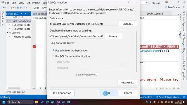Open the Select Repository dropdown in status bar

click(x=168, y=97)
